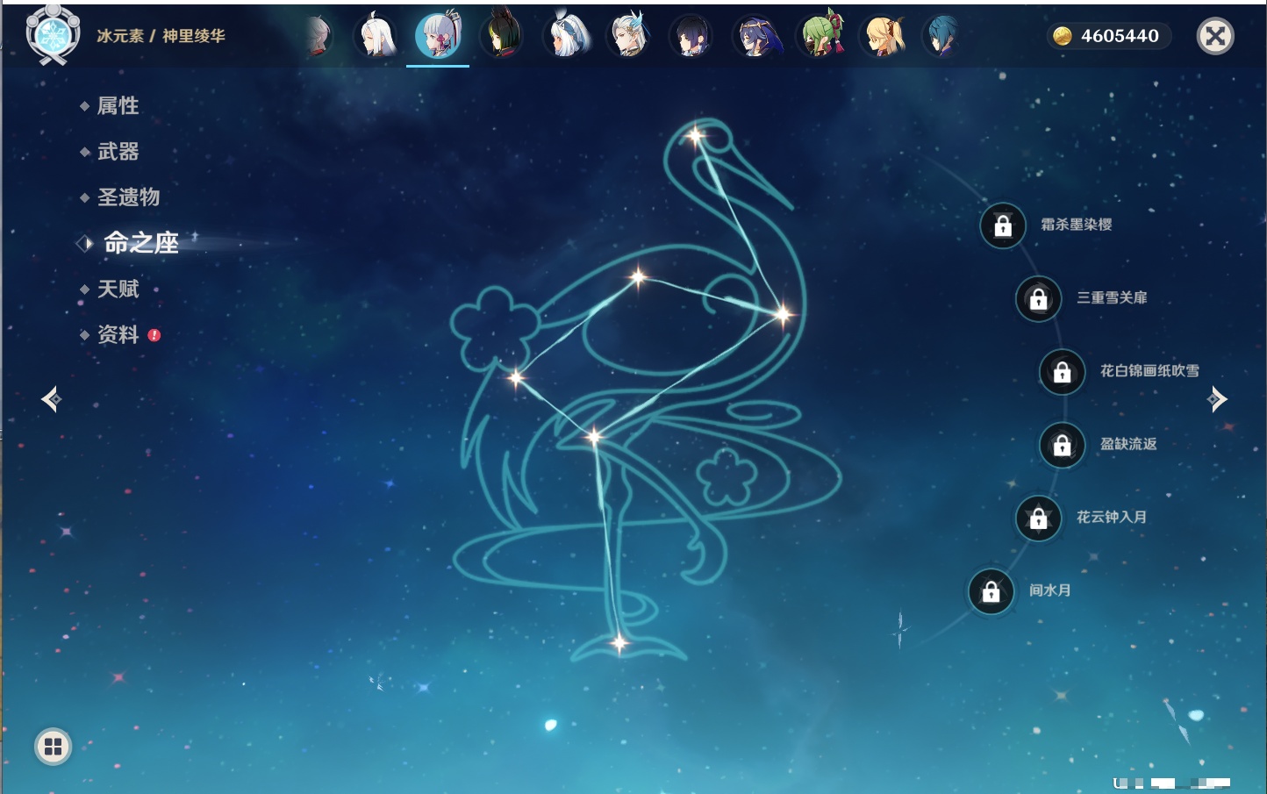The height and width of the screenshot is (794, 1267).
Task: Choose the blue-haired character portrait at far right
Action: coord(941,36)
